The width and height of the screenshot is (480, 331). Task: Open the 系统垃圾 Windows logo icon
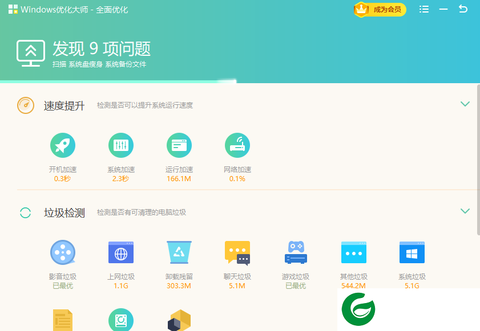tap(412, 252)
